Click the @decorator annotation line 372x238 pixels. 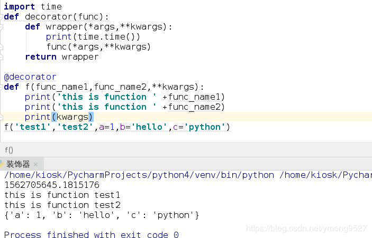[x=30, y=77]
